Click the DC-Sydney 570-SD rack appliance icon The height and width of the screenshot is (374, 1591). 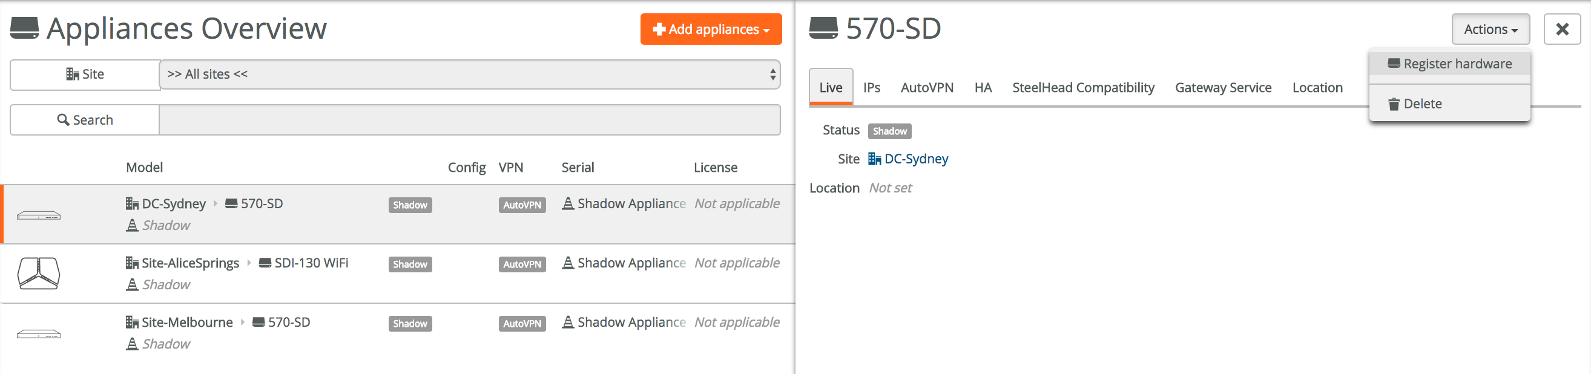[x=38, y=215]
